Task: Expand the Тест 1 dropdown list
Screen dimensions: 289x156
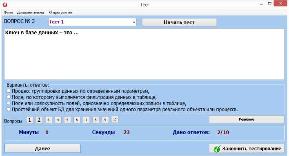Action: pos(134,22)
